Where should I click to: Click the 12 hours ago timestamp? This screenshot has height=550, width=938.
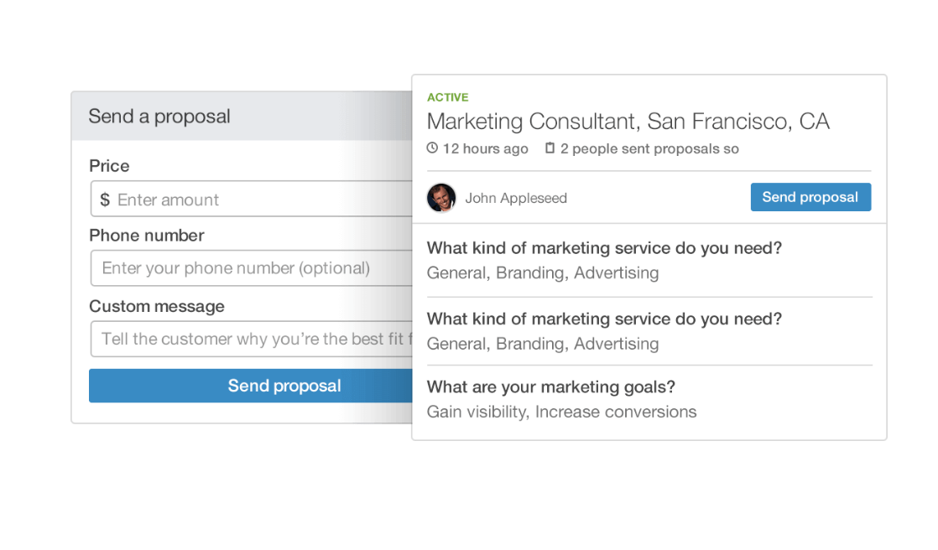point(485,148)
